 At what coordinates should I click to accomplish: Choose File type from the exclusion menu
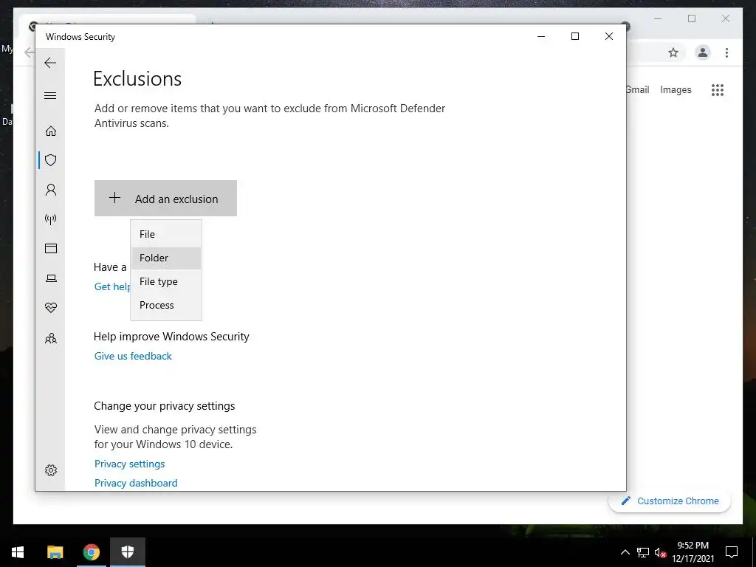166,281
